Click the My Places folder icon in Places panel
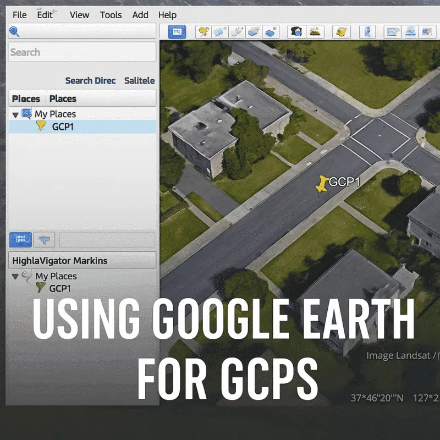The image size is (440, 440). [26, 113]
